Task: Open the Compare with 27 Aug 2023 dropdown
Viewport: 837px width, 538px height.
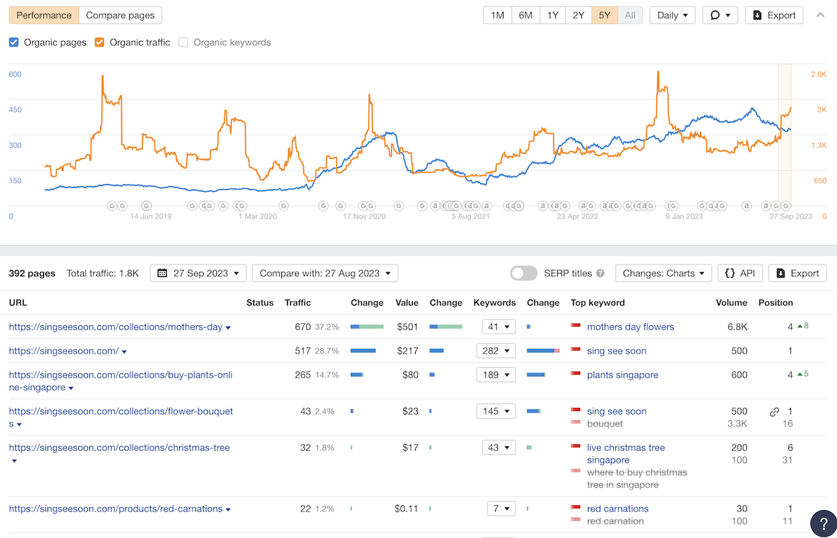Action: click(325, 274)
